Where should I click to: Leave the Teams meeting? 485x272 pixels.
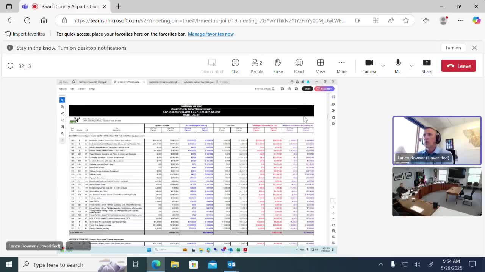pos(458,66)
